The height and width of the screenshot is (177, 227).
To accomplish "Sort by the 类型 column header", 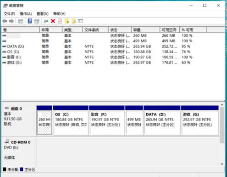I will point(72,30).
